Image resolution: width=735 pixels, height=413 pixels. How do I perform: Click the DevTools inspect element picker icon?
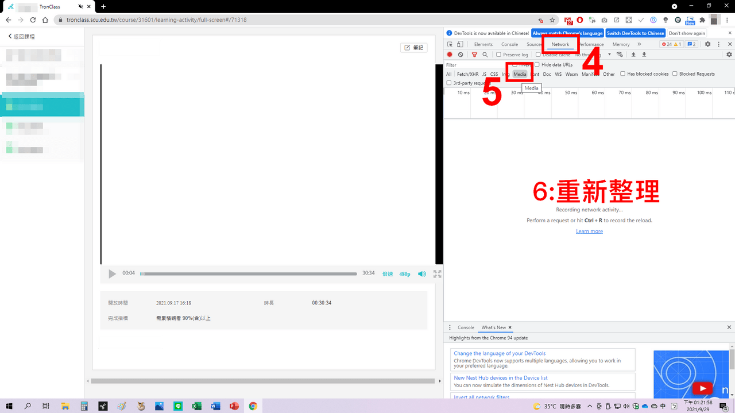[450, 44]
